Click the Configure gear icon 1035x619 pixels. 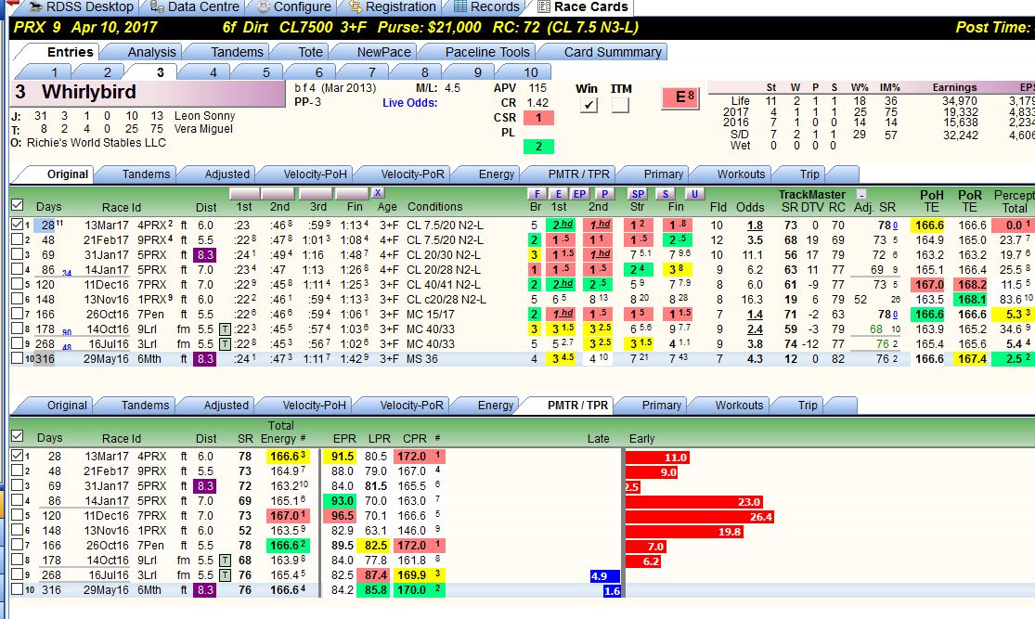263,6
